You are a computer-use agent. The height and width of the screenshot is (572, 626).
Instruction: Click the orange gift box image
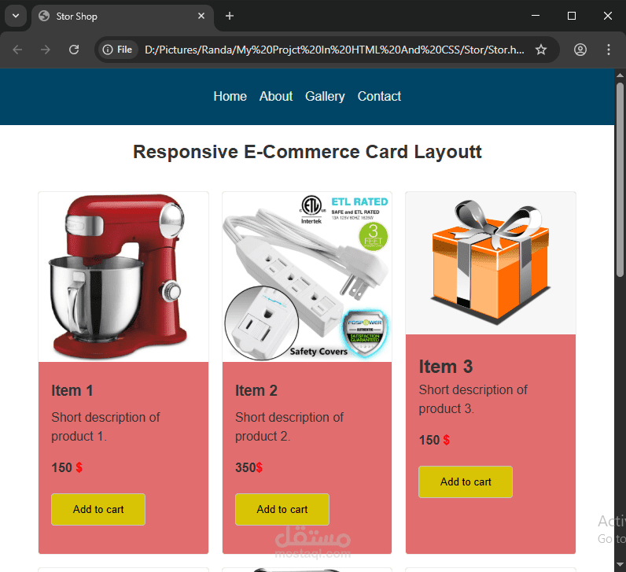[x=491, y=264]
